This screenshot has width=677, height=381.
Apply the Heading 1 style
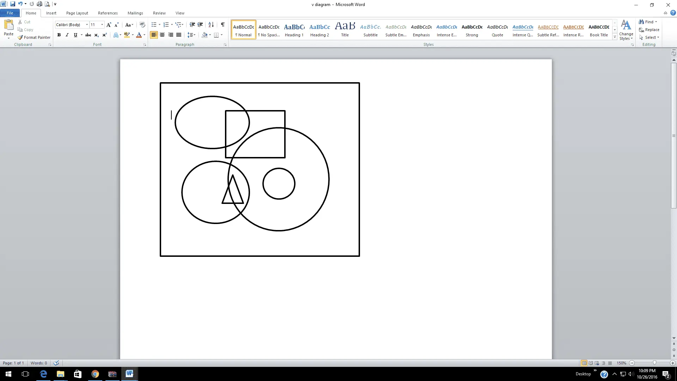point(294,30)
